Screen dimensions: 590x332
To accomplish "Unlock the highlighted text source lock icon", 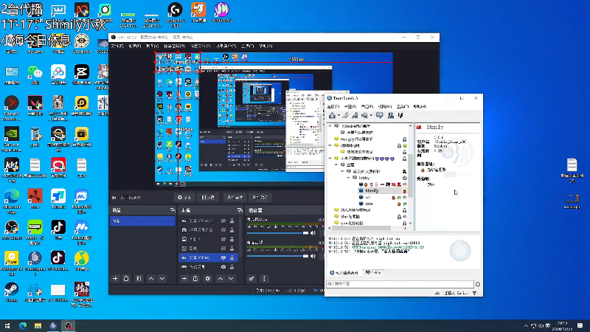I will (232, 257).
